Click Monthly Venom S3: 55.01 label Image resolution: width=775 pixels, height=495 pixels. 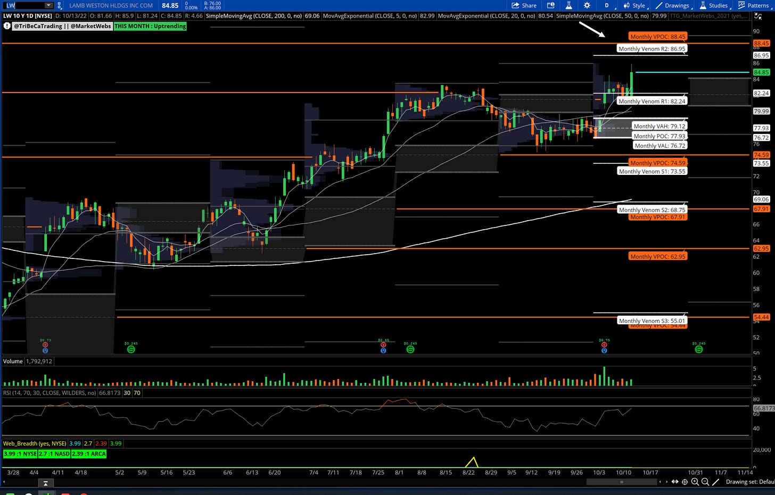point(652,321)
